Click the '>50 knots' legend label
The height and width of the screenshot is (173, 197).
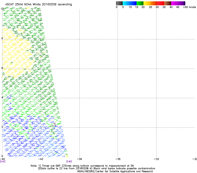click(x=189, y=7)
